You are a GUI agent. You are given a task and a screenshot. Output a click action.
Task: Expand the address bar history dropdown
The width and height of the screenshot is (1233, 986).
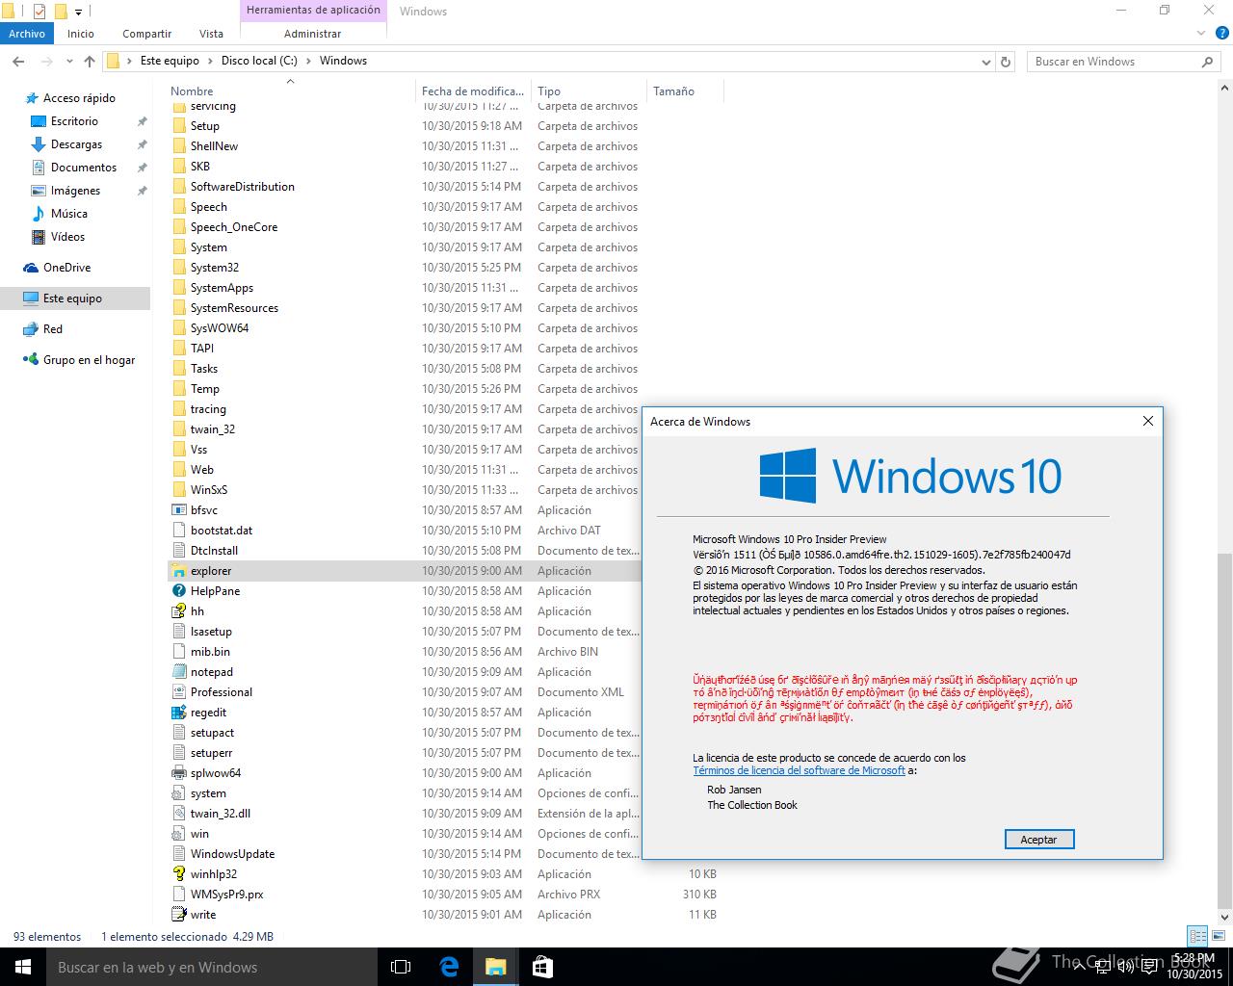pyautogui.click(x=985, y=62)
